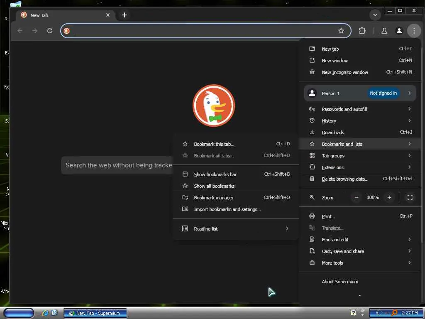Click the key icon beside Passwords
Image resolution: width=425 pixels, height=319 pixels.
(x=312, y=109)
